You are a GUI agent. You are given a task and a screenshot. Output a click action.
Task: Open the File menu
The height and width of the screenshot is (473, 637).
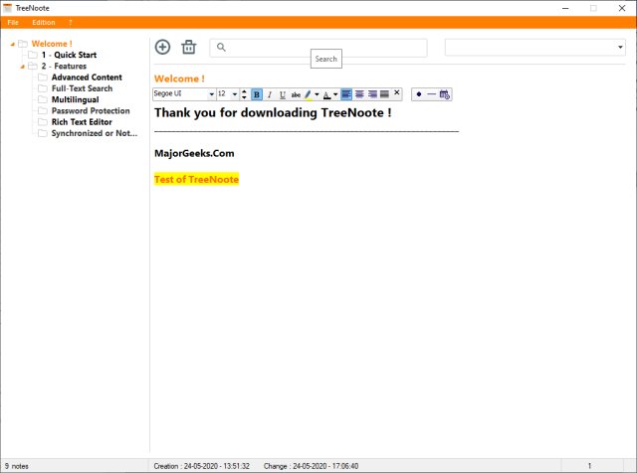13,22
